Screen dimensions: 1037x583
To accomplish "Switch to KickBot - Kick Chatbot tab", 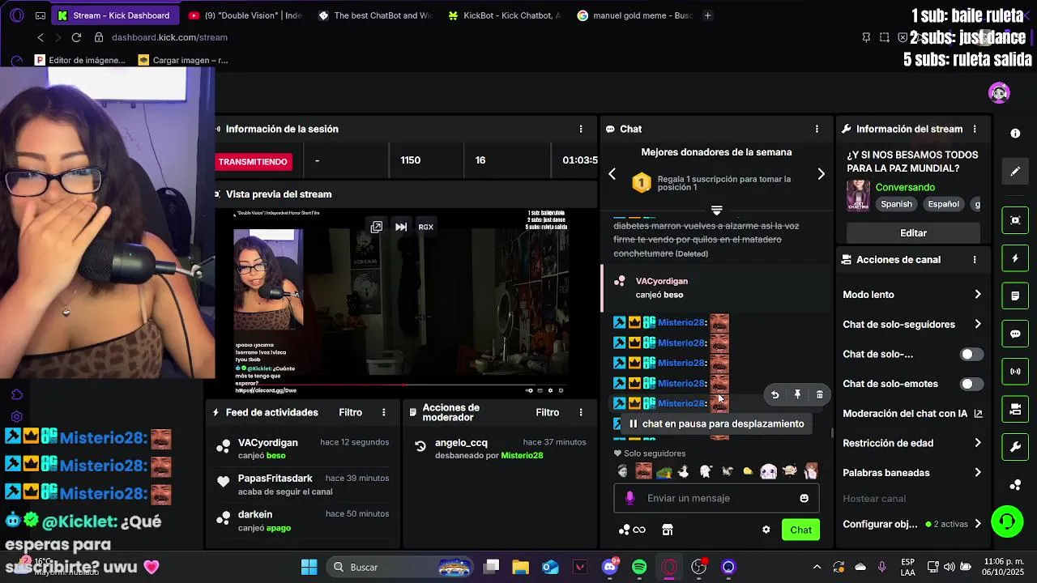I will click(x=503, y=15).
